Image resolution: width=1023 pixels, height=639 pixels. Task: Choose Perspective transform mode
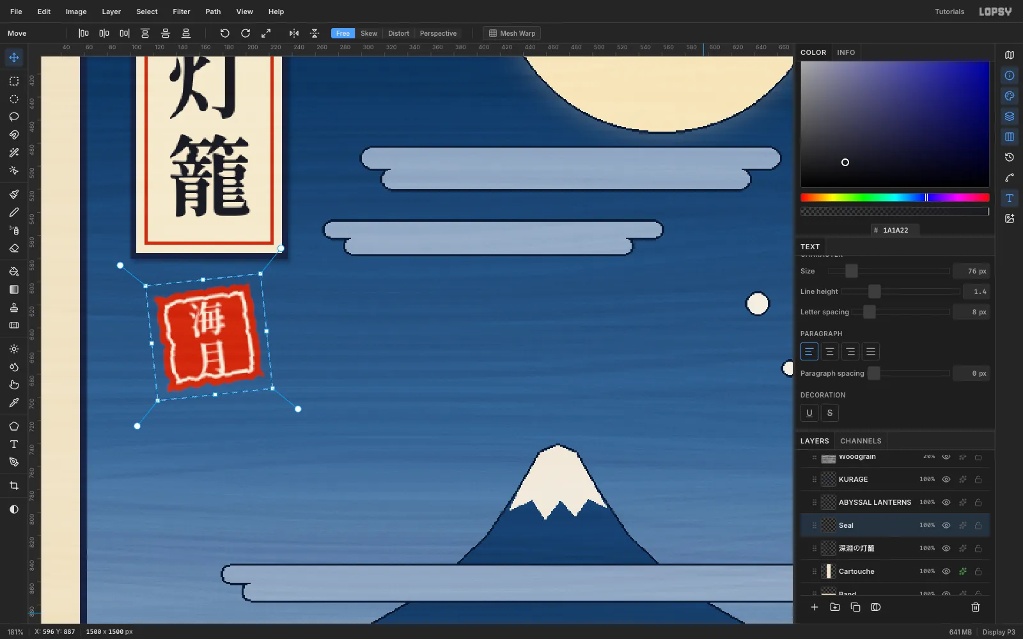[438, 33]
